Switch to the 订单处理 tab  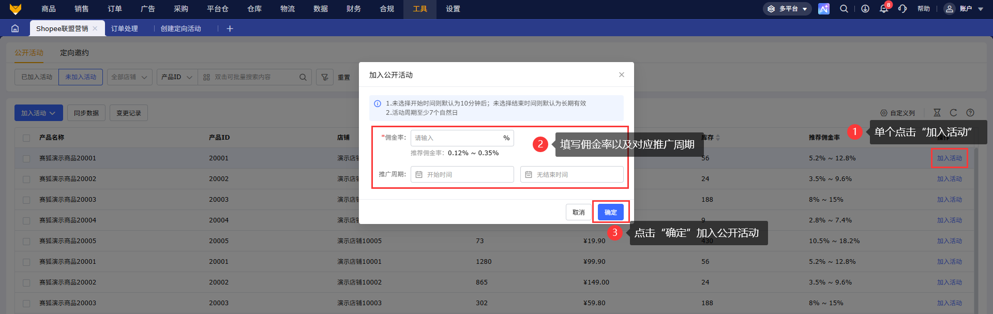(125, 28)
